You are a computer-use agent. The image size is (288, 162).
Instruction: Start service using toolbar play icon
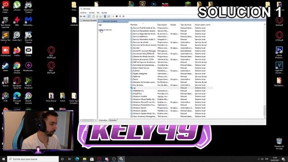click(x=113, y=16)
